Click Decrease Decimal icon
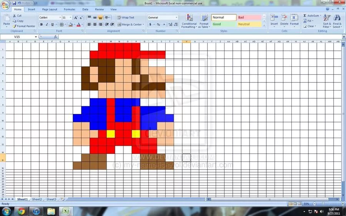The image size is (346, 216). pyautogui.click(x=176, y=25)
